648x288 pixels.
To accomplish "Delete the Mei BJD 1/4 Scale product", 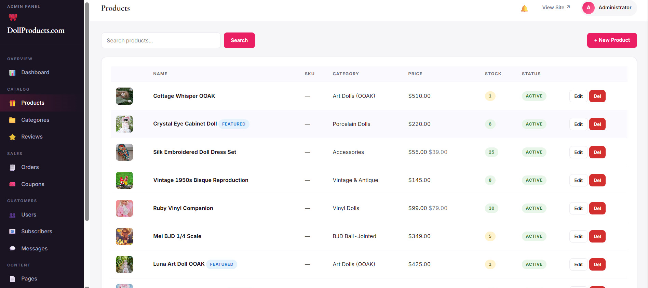I will (597, 236).
